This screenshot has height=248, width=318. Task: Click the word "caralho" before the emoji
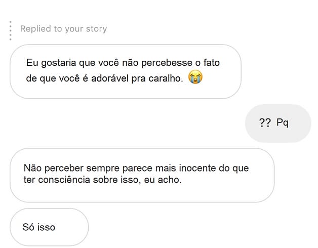(167, 79)
